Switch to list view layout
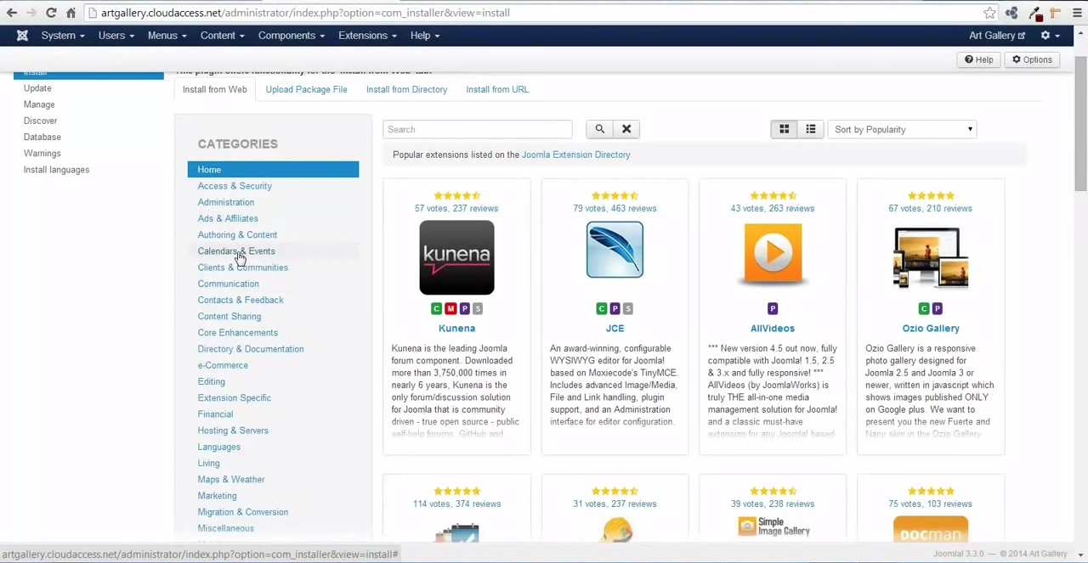Viewport: 1088px width, 563px height. pos(811,129)
